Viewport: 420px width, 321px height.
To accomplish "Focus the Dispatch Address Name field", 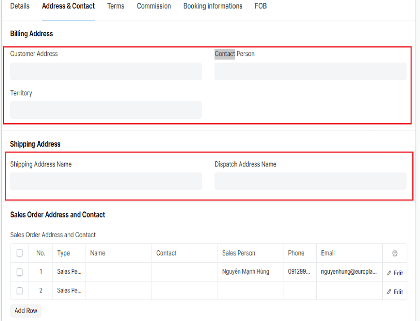I will (310, 181).
